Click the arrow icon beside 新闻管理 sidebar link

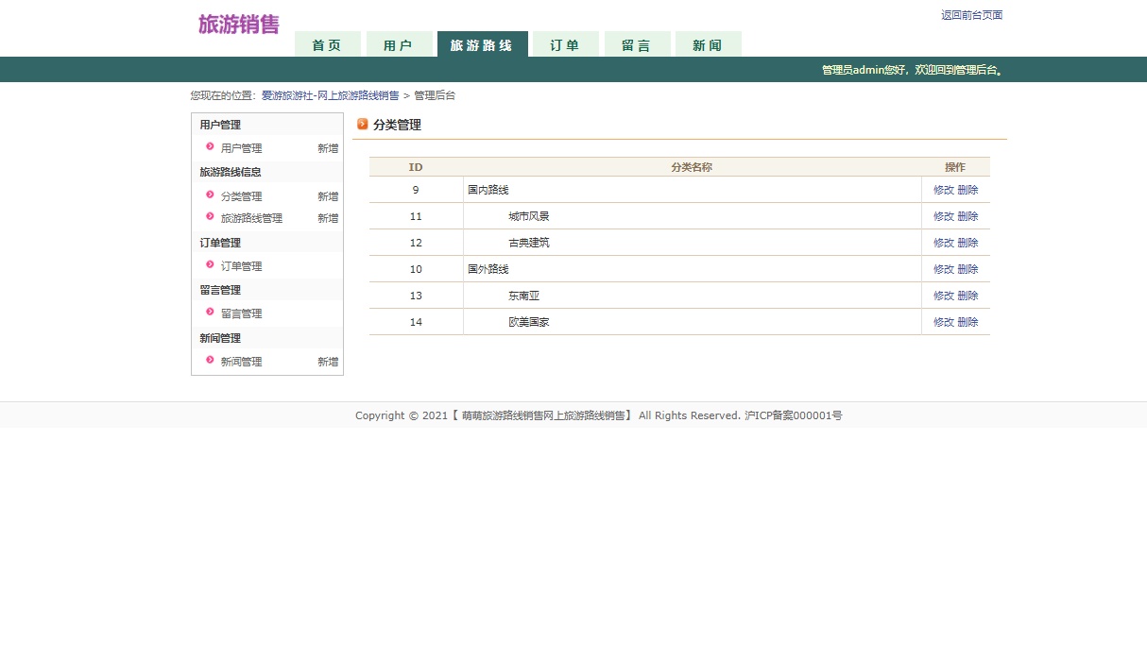(209, 361)
